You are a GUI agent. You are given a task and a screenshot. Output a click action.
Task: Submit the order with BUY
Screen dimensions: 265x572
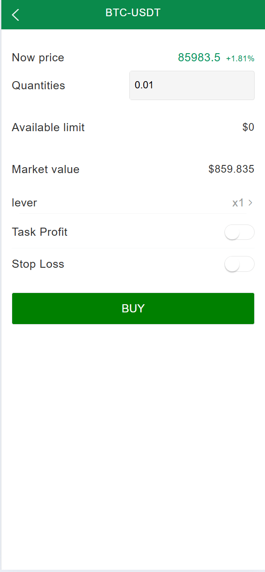click(x=133, y=308)
